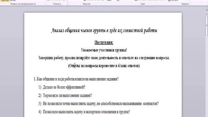Click the title 'Анализ общения членов группы'
Screen dimensions: 208x117
coord(104,31)
